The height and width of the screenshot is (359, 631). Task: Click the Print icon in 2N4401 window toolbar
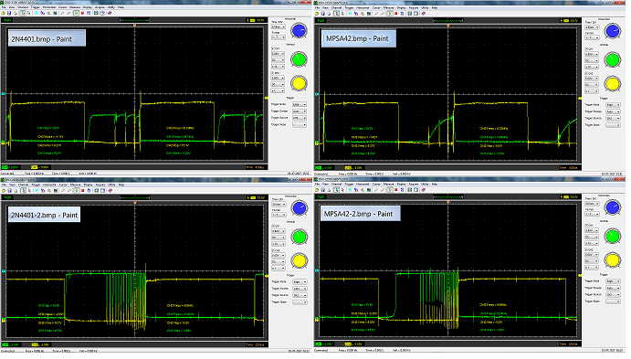tap(16, 13)
